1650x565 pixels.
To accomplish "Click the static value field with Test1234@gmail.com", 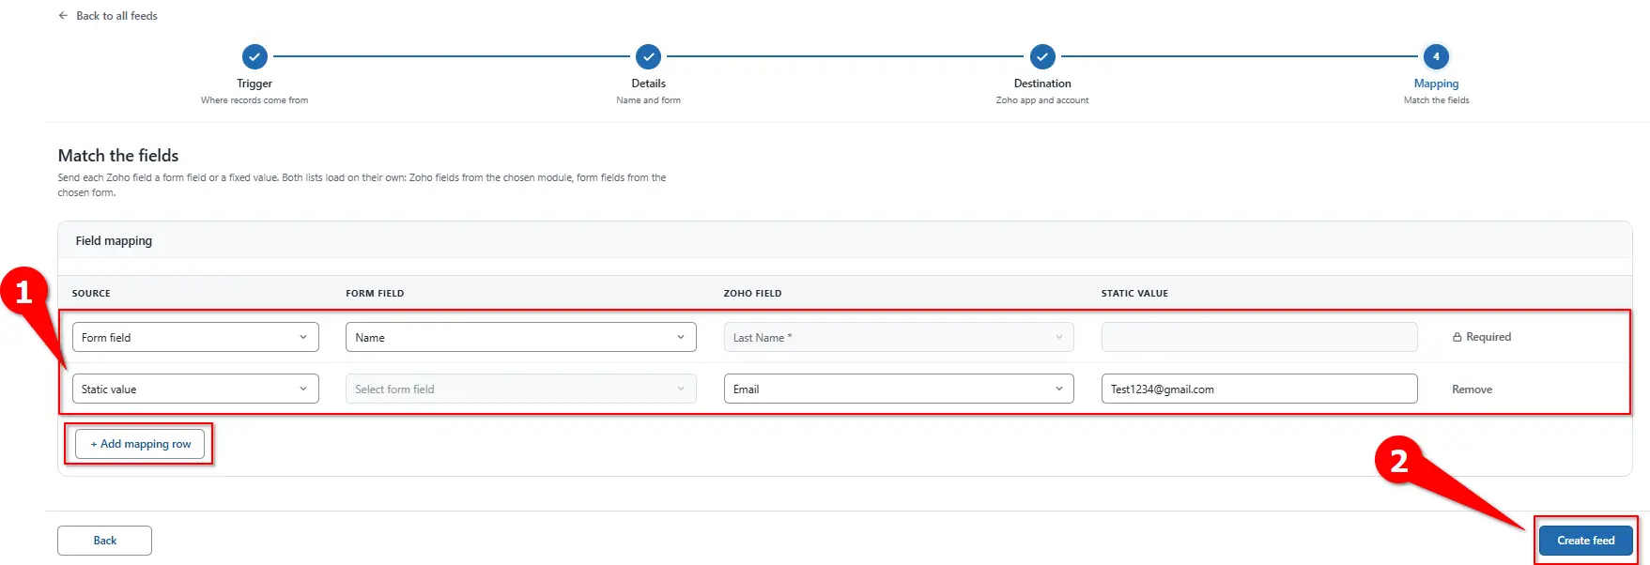I will point(1259,389).
